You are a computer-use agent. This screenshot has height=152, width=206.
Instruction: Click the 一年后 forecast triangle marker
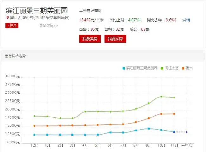coord(186,132)
